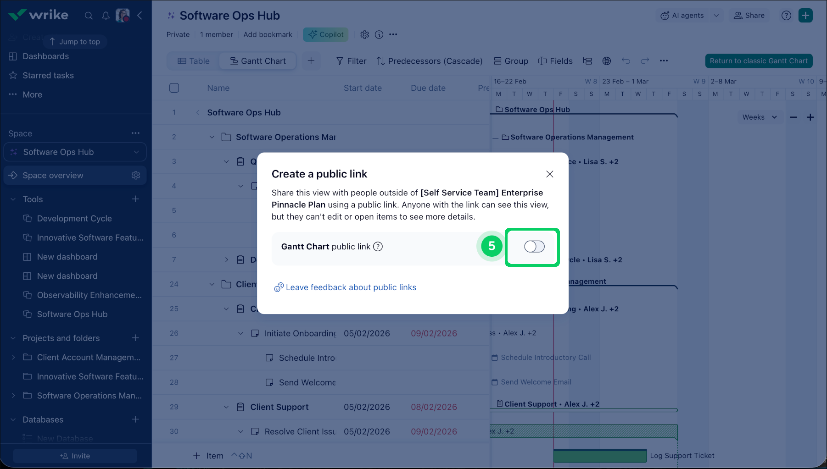Open the AI agents dropdown arrow

(x=716, y=16)
